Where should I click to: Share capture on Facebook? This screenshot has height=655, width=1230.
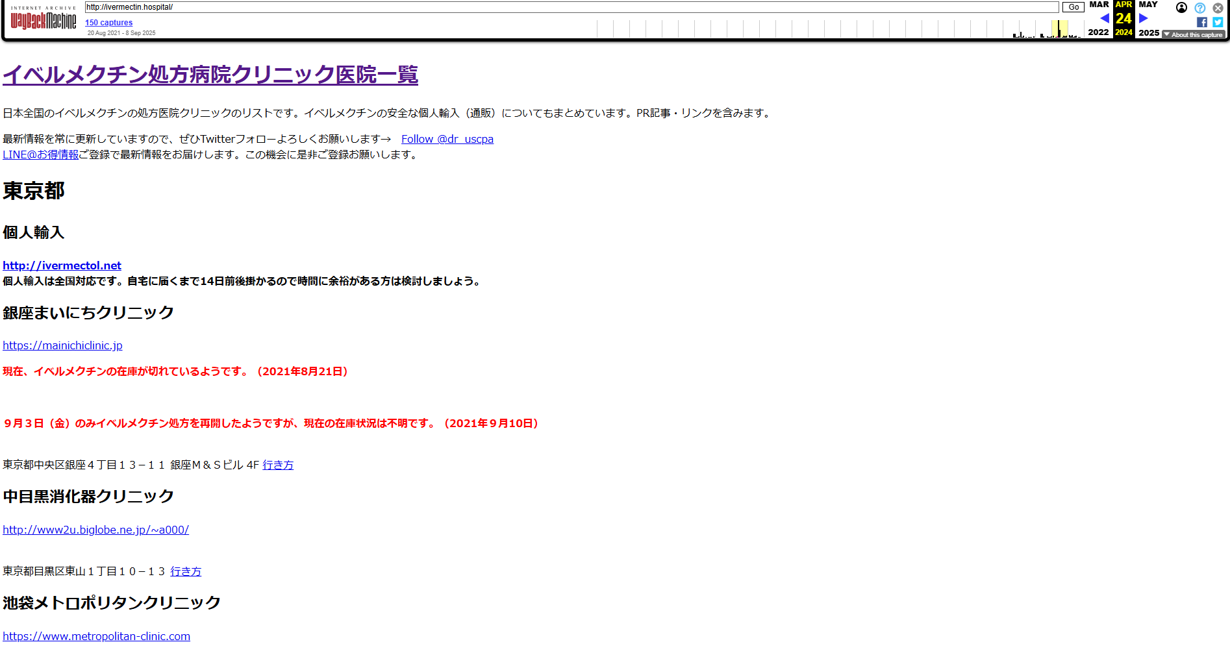(1201, 22)
